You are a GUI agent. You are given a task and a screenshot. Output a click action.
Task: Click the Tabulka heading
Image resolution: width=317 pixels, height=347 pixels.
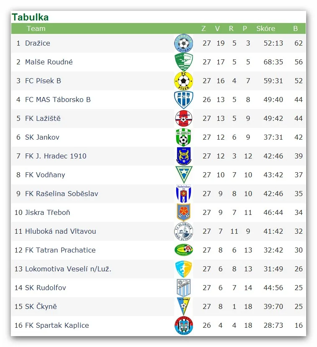[x=30, y=17]
